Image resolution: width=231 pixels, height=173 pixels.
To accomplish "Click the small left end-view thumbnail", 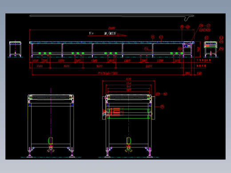I will pos(15,49).
